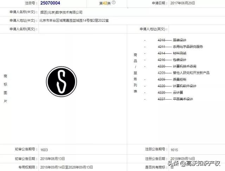Click the 4227 平面美术设计 item
This screenshot has width=225, height=171.
pos(175,99)
